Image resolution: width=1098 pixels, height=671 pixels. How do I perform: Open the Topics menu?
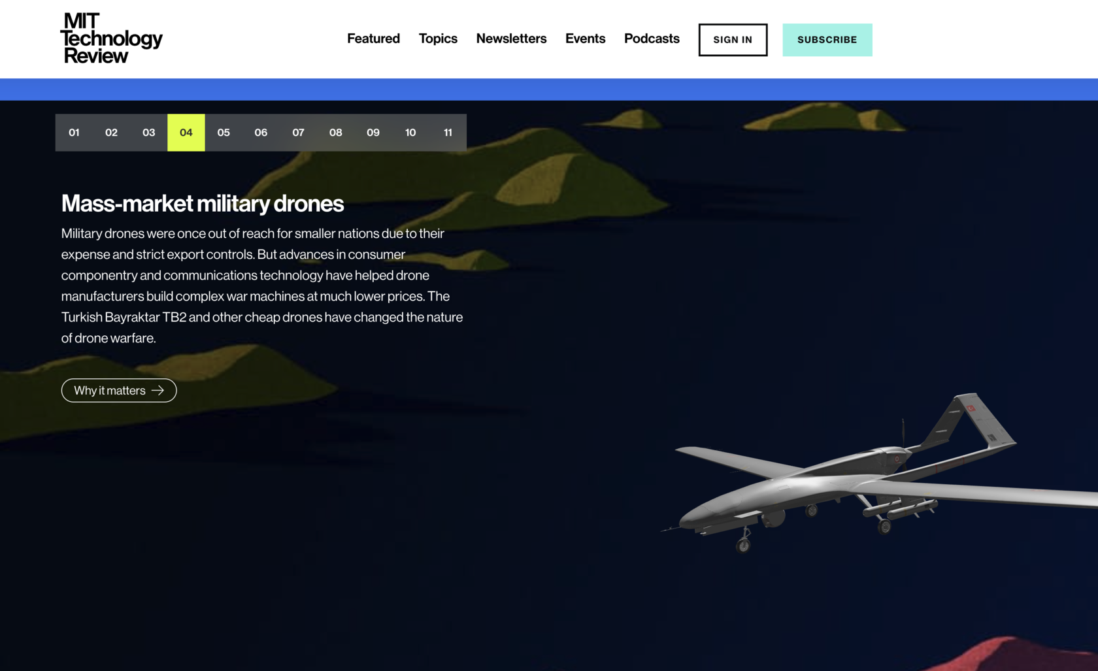click(x=438, y=39)
